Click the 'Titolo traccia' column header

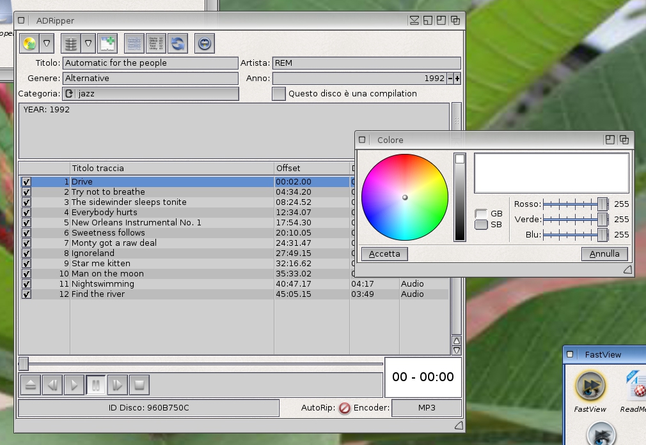coord(171,168)
